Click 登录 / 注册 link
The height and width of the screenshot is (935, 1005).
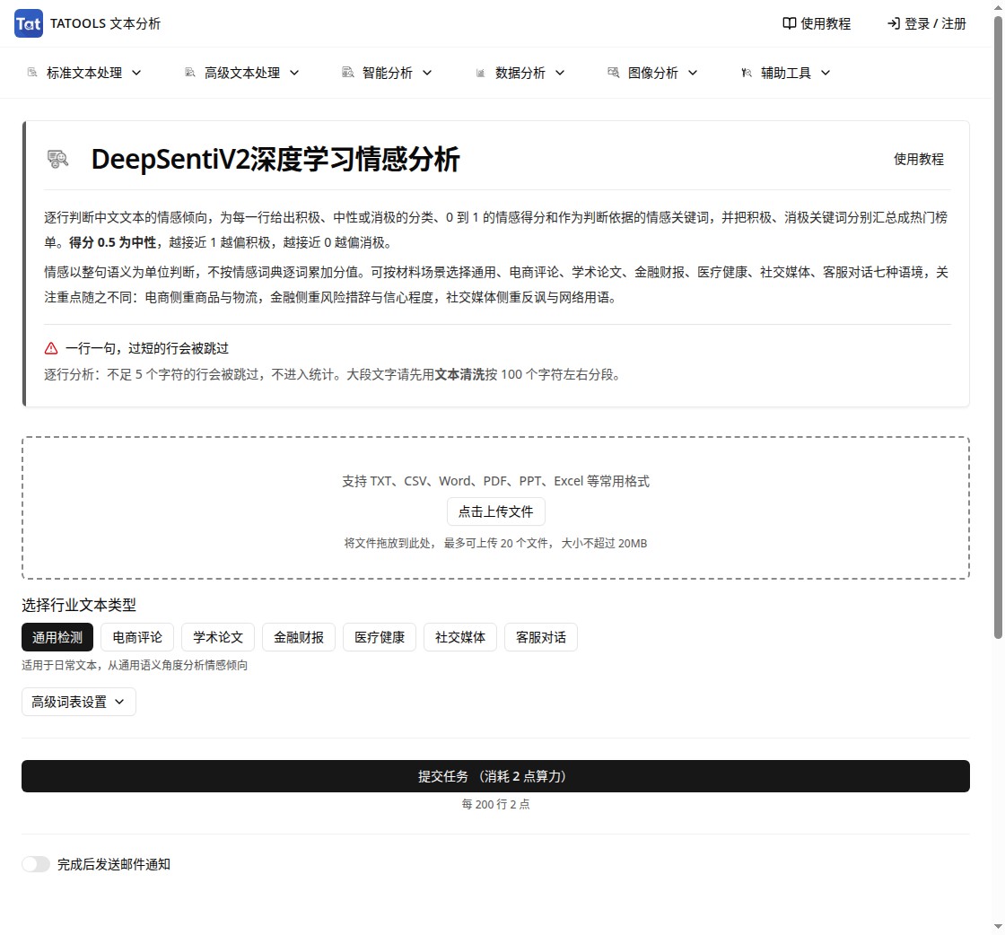click(926, 23)
